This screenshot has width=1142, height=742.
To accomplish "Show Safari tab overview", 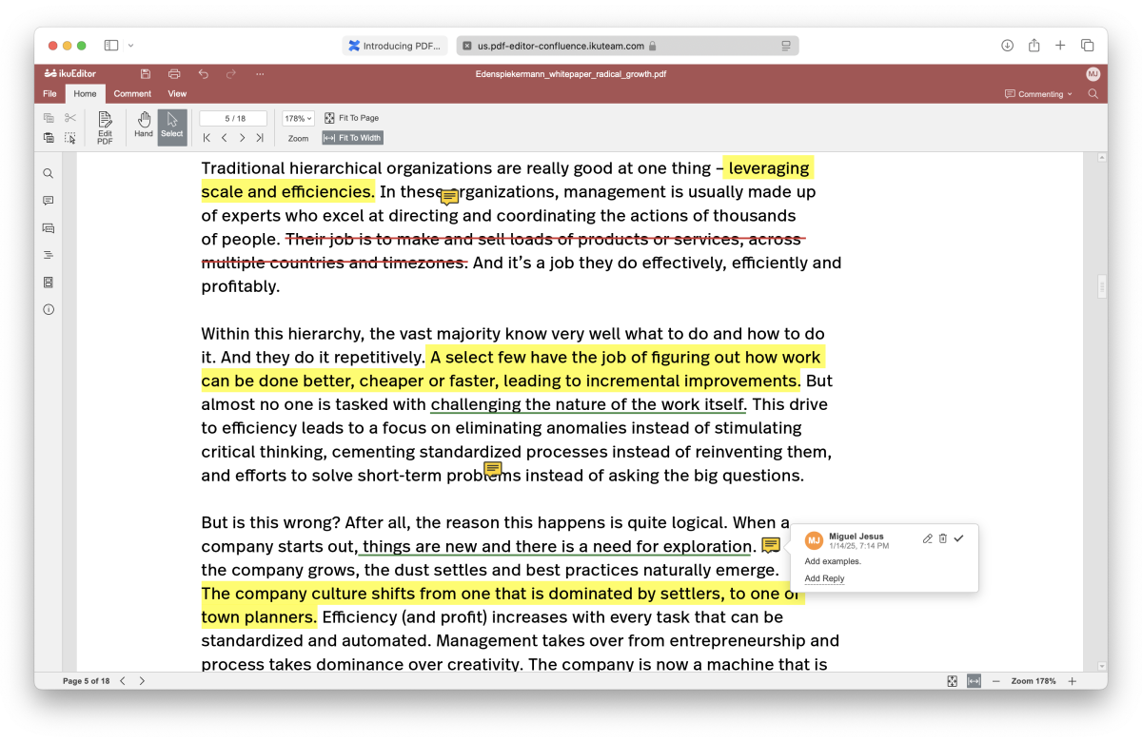I will 1087,46.
